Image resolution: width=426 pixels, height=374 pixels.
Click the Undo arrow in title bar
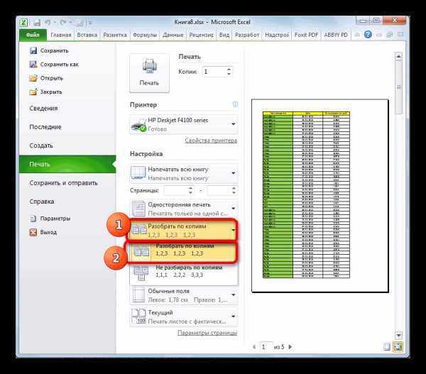[x=48, y=22]
